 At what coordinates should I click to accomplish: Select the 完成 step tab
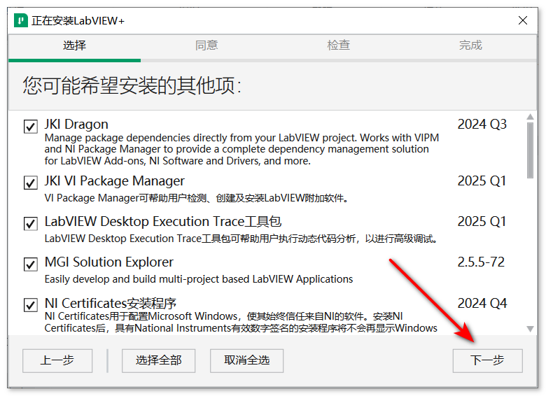coord(470,45)
